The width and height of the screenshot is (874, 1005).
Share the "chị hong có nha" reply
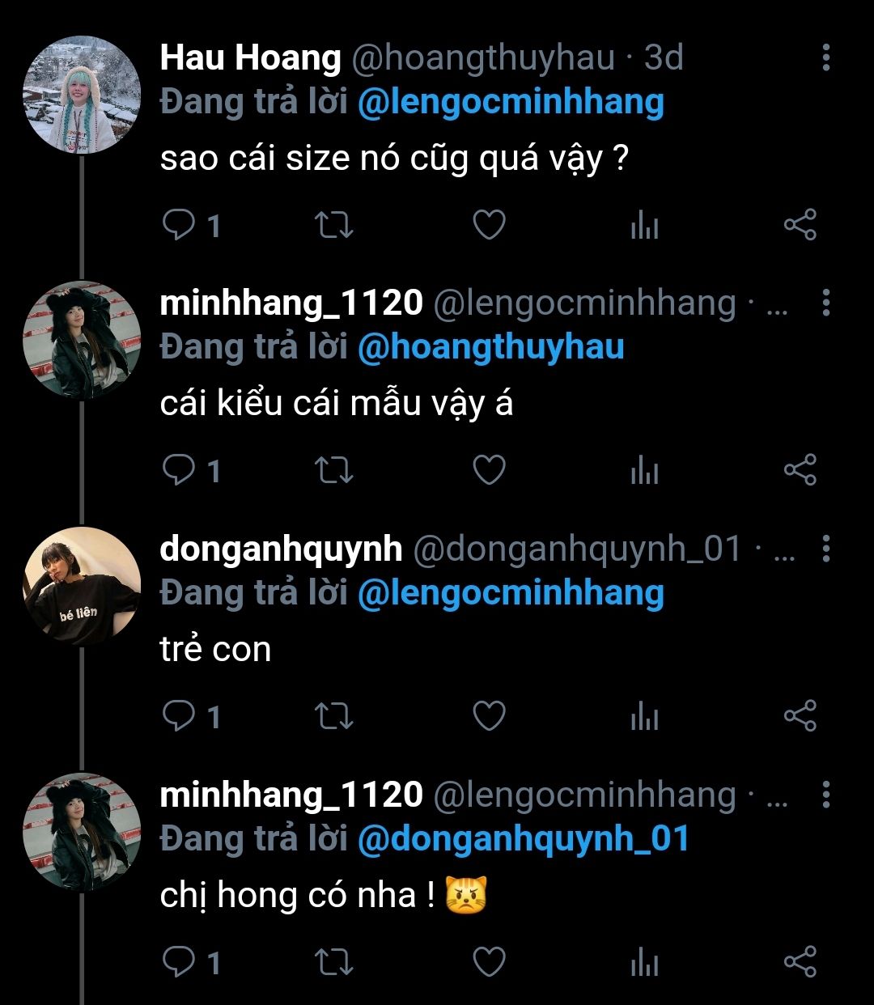pyautogui.click(x=800, y=962)
